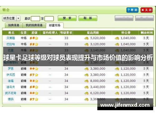Open player 武齐尼奇 name link
The width and height of the screenshot is (156, 113).
click(11, 93)
